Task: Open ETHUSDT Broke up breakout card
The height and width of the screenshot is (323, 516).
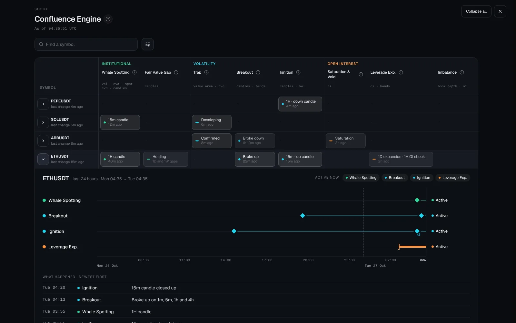Action: pyautogui.click(x=255, y=159)
